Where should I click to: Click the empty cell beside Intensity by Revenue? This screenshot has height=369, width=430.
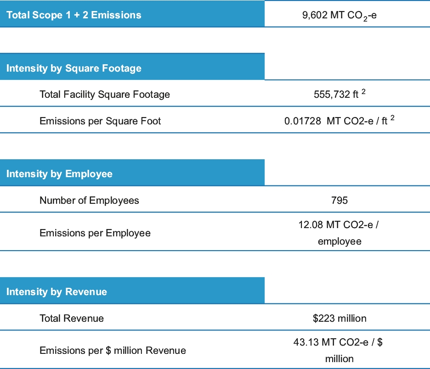click(x=347, y=292)
